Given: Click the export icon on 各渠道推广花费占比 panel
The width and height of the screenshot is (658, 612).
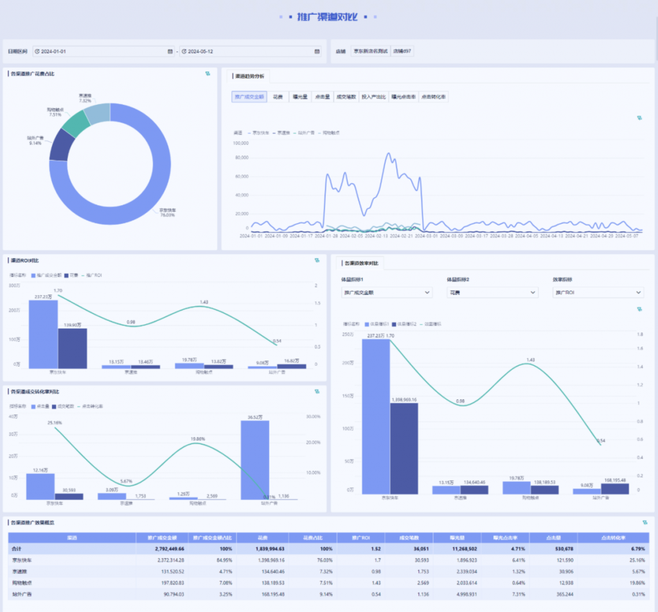Looking at the screenshot, I should (208, 74).
